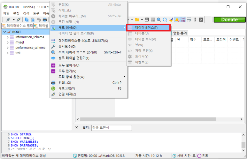
Task: Expand the mysql database node
Action: (x=8, y=42)
